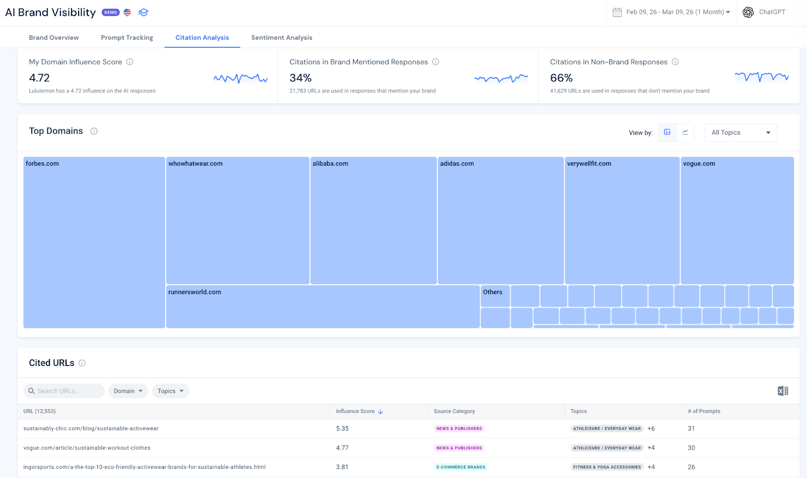Switch Top Domains to line chart view
807x478 pixels.
685,132
